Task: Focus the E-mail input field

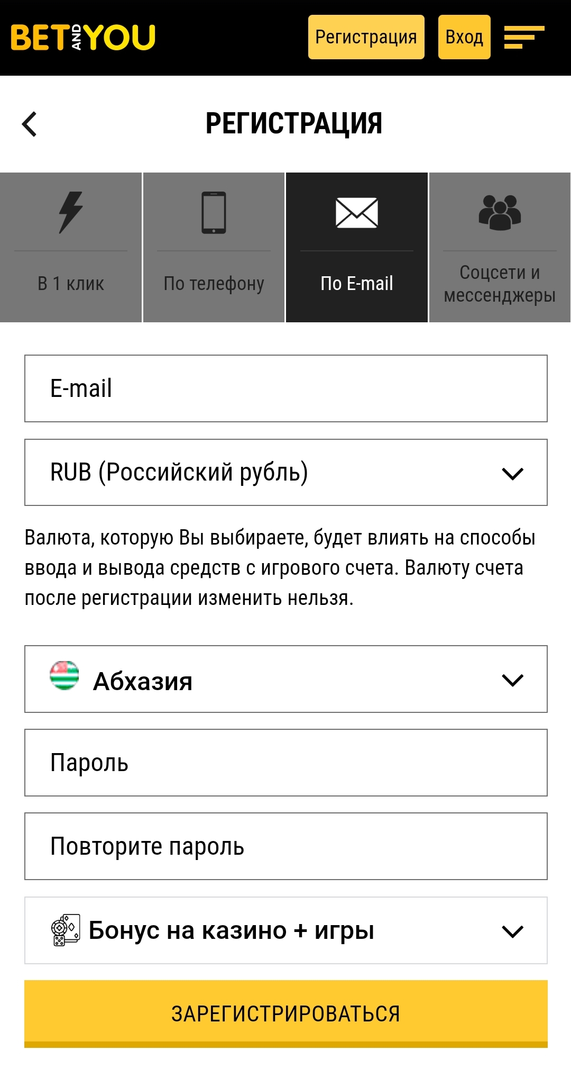Action: tap(285, 388)
